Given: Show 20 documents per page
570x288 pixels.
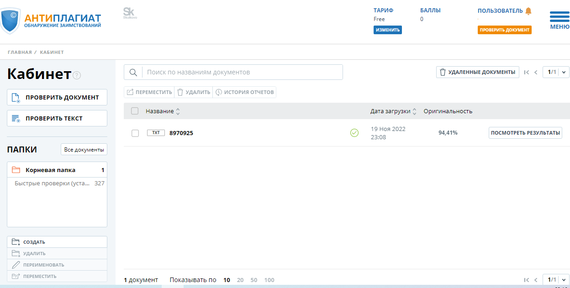Looking at the screenshot, I should point(240,280).
